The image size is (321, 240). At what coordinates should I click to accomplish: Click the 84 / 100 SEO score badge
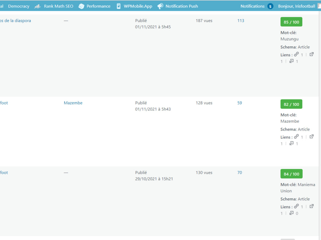pyautogui.click(x=291, y=174)
